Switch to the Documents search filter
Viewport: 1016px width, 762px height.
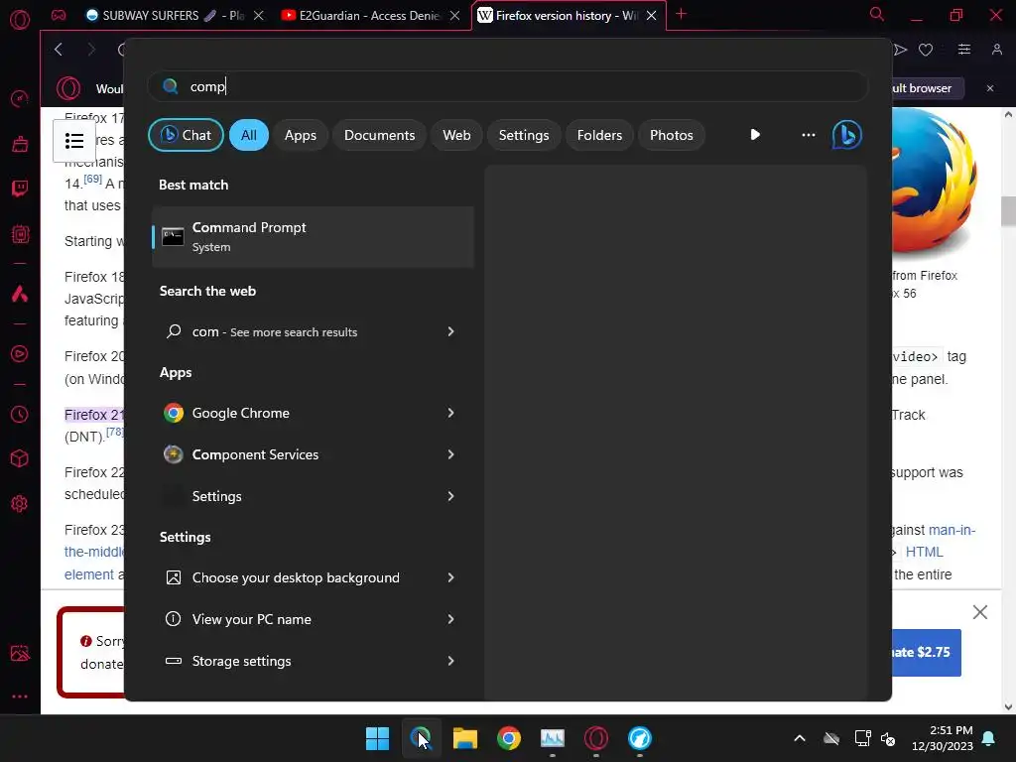[379, 135]
